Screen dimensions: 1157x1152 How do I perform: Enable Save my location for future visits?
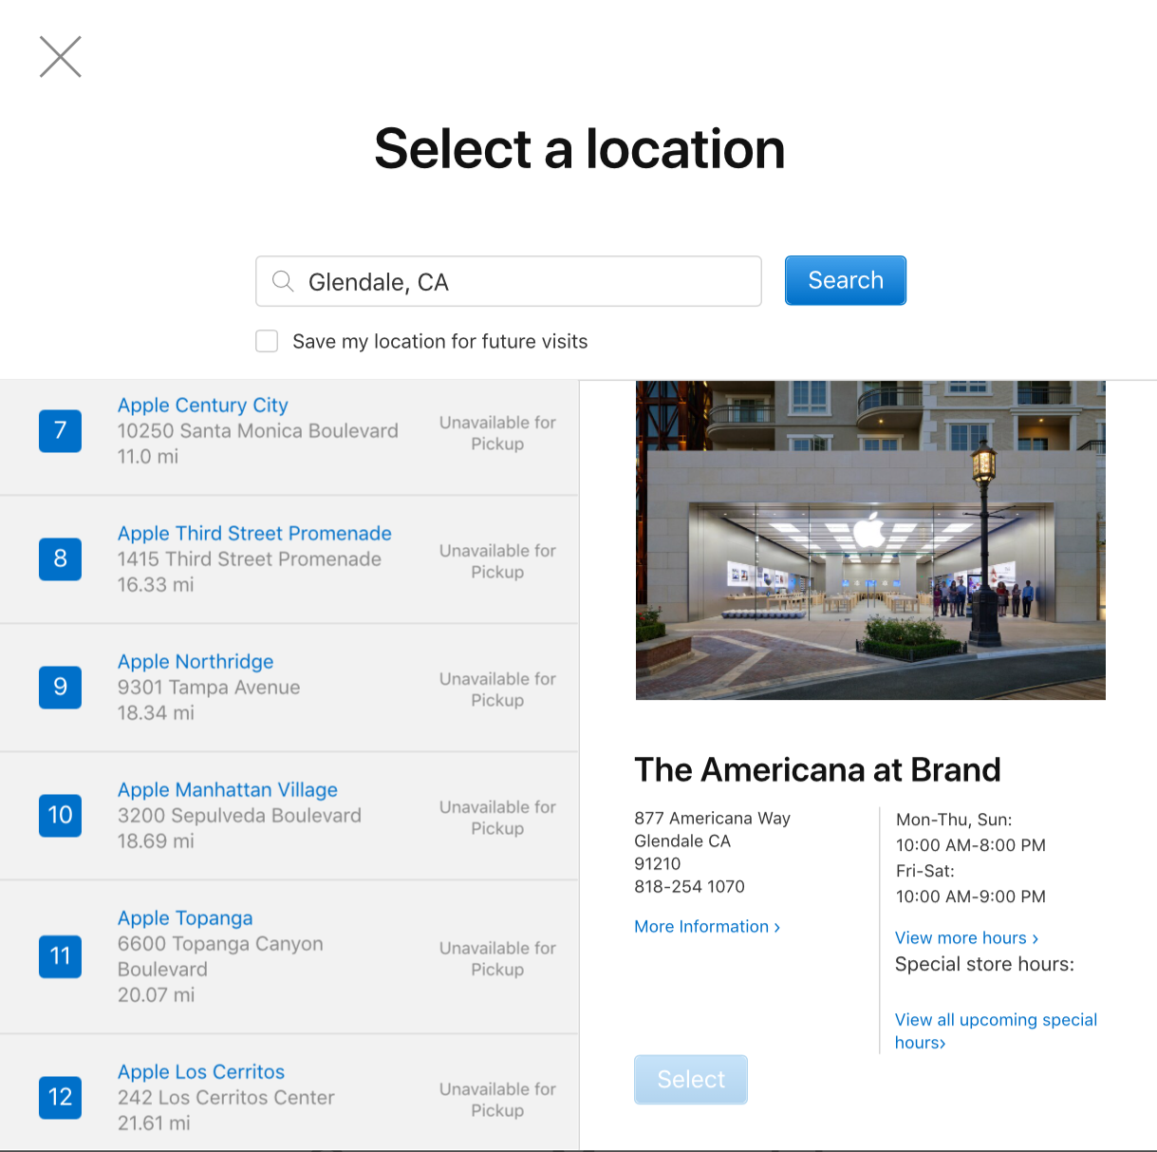click(x=267, y=341)
